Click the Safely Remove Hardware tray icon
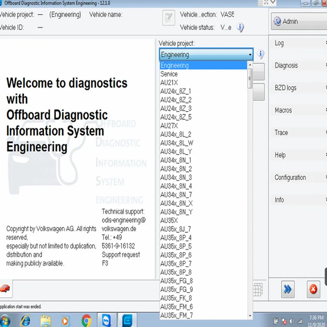 (x=276, y=321)
